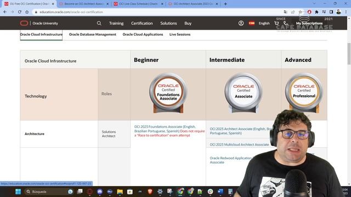This screenshot has height=197, width=351.
Task: Click the Foundations Associate badge image
Action: click(168, 93)
